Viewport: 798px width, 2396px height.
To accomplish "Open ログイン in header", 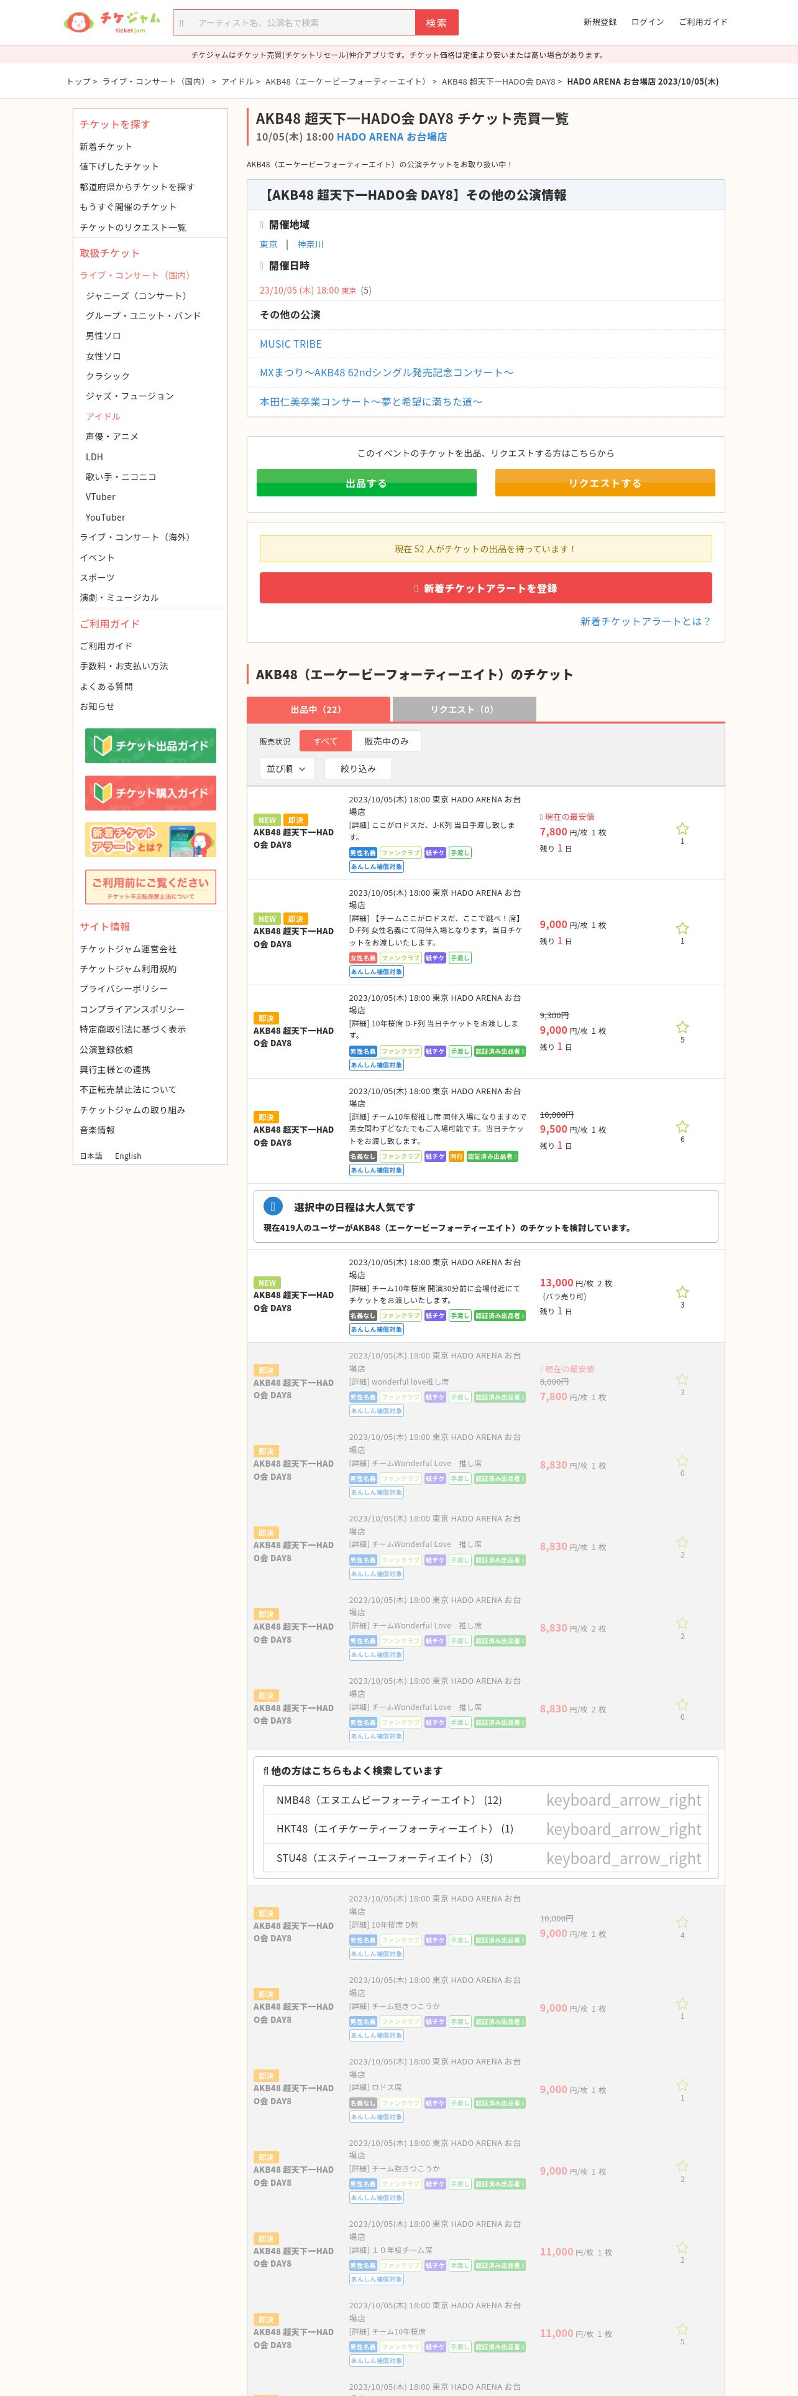I will tap(648, 21).
